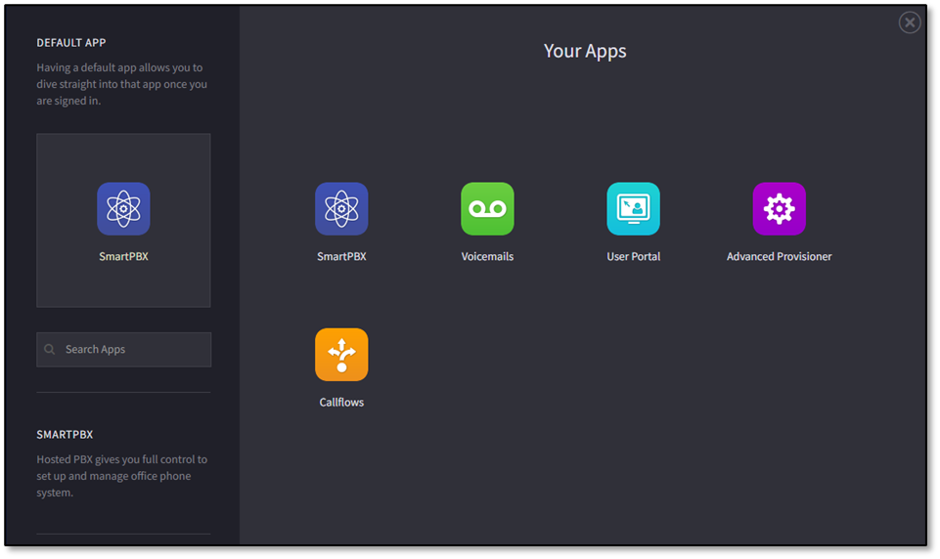This screenshot has width=940, height=559.
Task: Click the 'Having a default app allows you' description
Action: click(x=122, y=84)
